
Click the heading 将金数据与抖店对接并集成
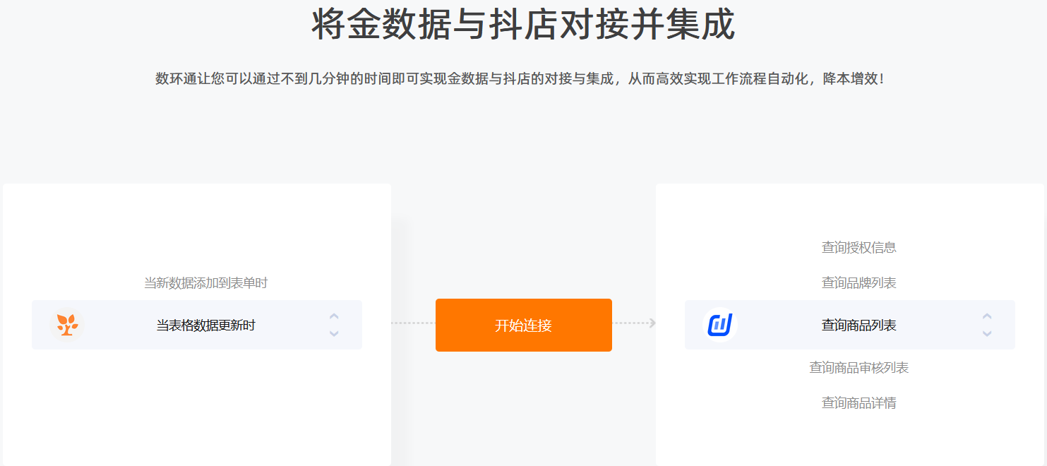pos(524,23)
